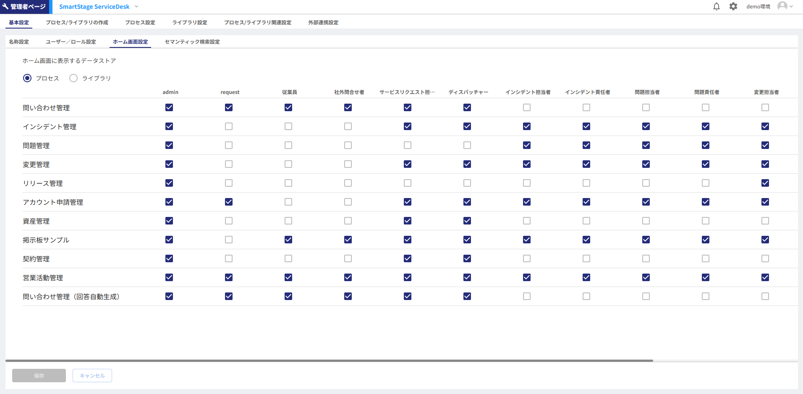Uncheck 変更担当者 checkbox for リリース管理
Image resolution: width=803 pixels, height=394 pixels.
[x=765, y=183]
